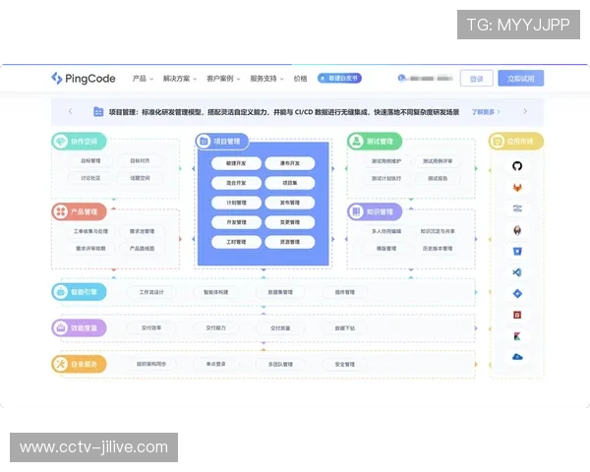The width and height of the screenshot is (590, 472).
Task: Open the Visual Studio Code icon
Action: point(517,272)
